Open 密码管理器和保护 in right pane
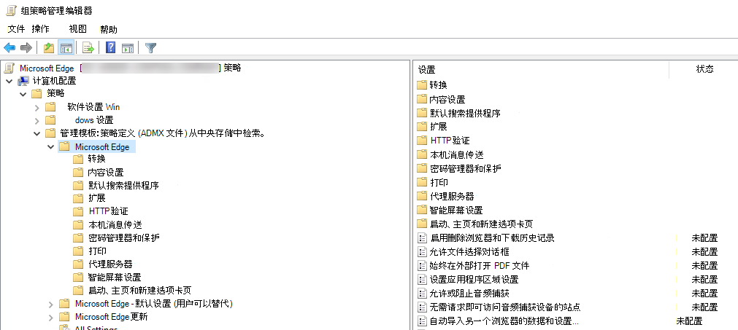The width and height of the screenshot is (738, 330). pyautogui.click(x=466, y=168)
